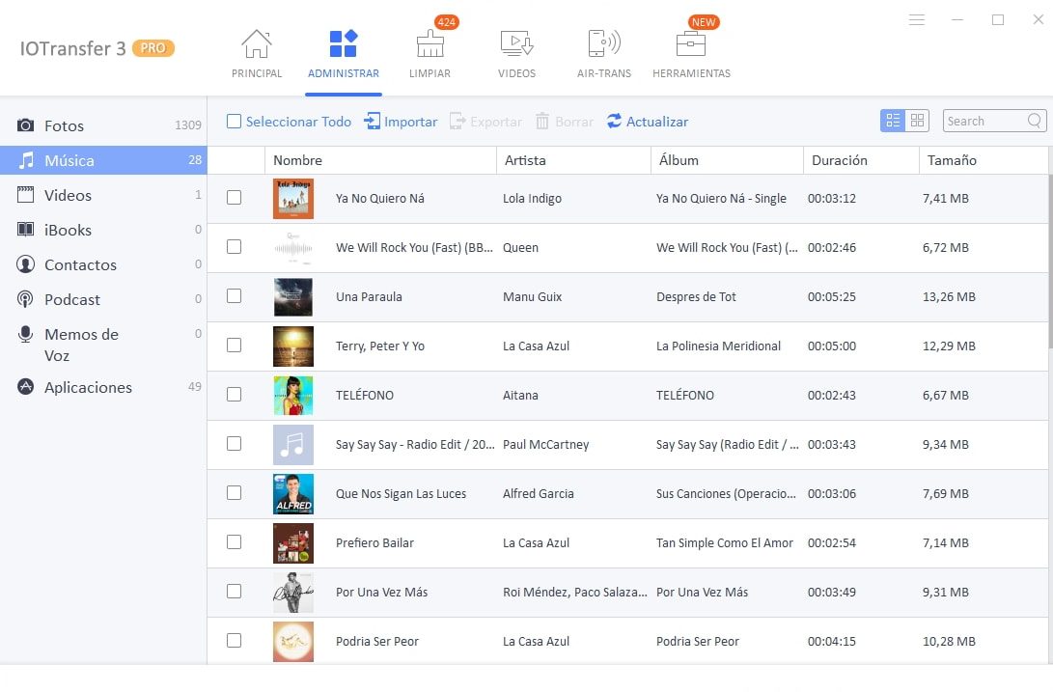Screen dimensions: 1053x692
Task: Check the Seleccionar Todo checkbox
Action: pyautogui.click(x=234, y=121)
